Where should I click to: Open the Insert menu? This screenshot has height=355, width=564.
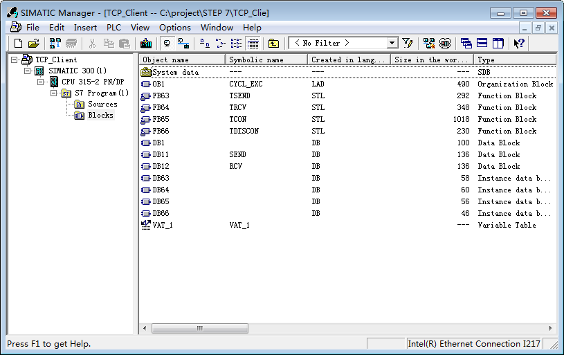coord(85,28)
